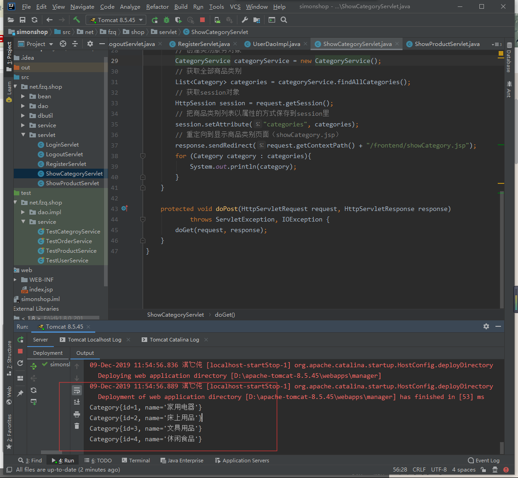The image size is (518, 478).
Task: Click the Scroll to End console icon
Action: [x=77, y=402]
